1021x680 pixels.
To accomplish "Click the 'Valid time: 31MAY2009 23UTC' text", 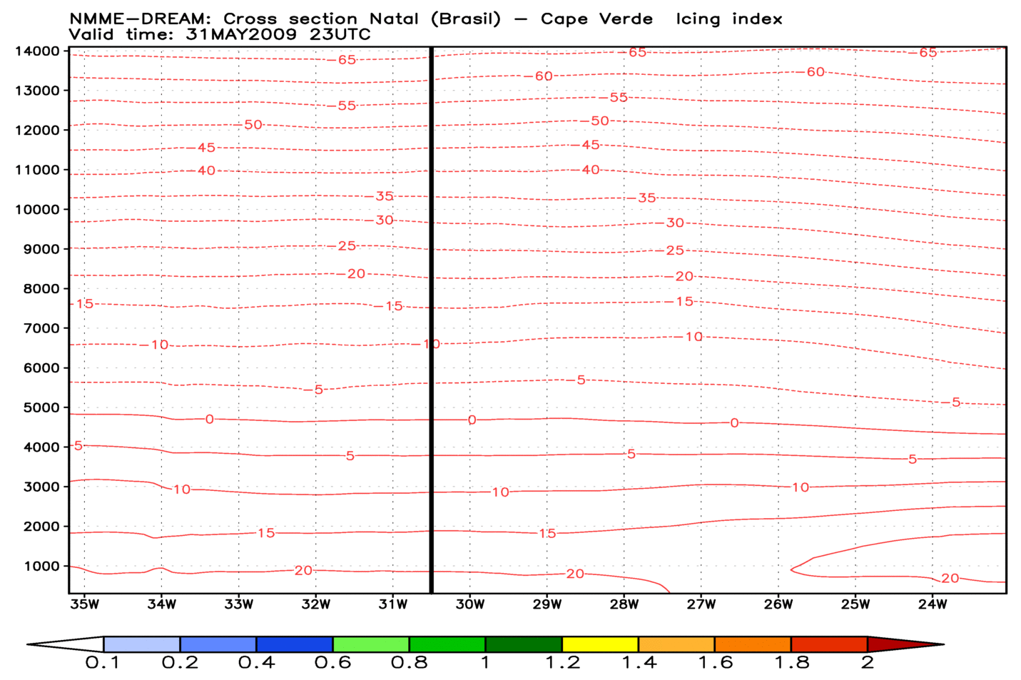I will pos(220,34).
